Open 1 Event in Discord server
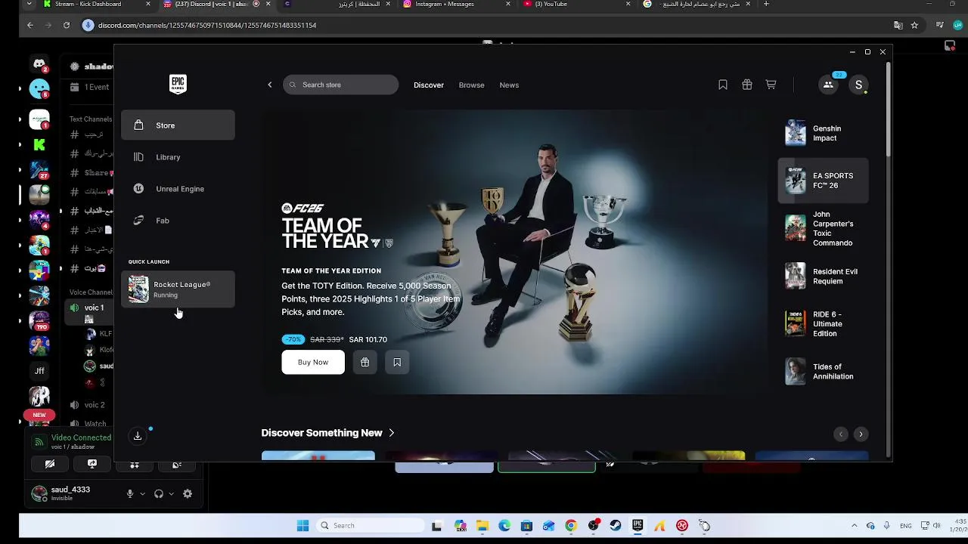The height and width of the screenshot is (544, 968). (91, 87)
